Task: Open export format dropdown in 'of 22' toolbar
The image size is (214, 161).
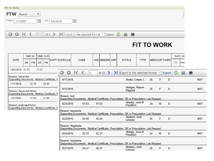Action: coord(140,73)
